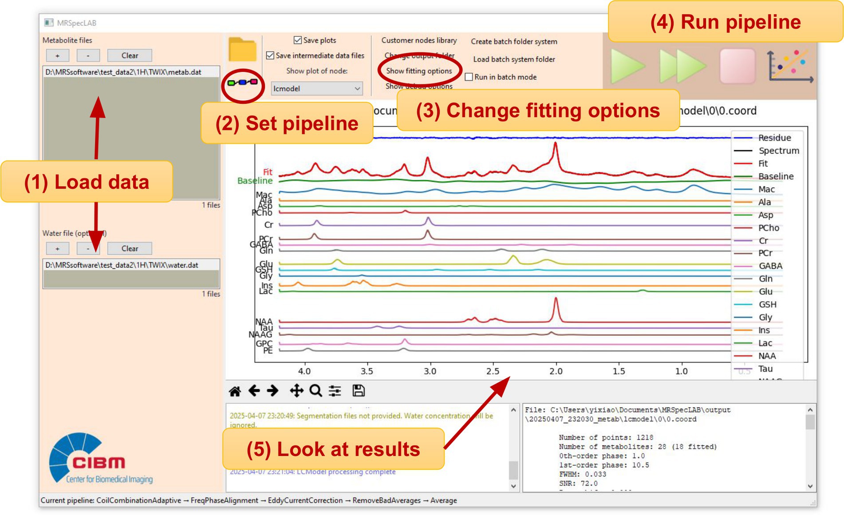Click the MRSpecLAB window title icon

pyautogui.click(x=49, y=23)
